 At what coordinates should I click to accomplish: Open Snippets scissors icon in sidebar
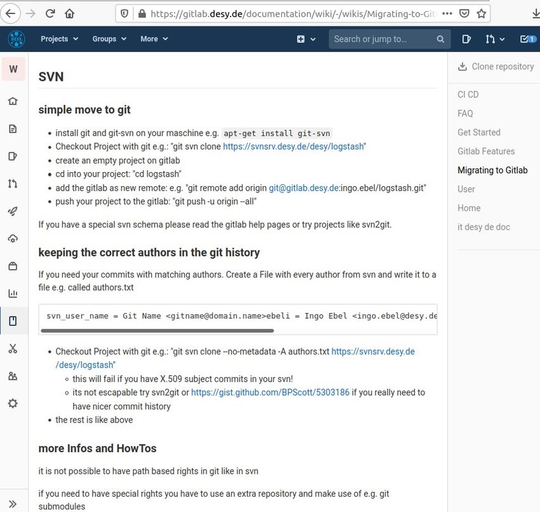[13, 349]
